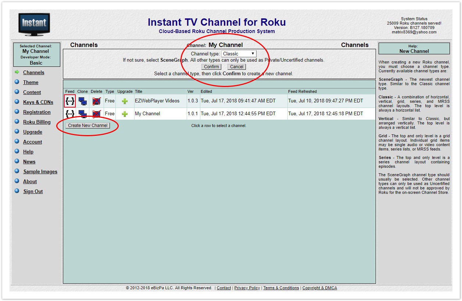Click the Edited column header
The height and width of the screenshot is (301, 462).
click(x=206, y=91)
